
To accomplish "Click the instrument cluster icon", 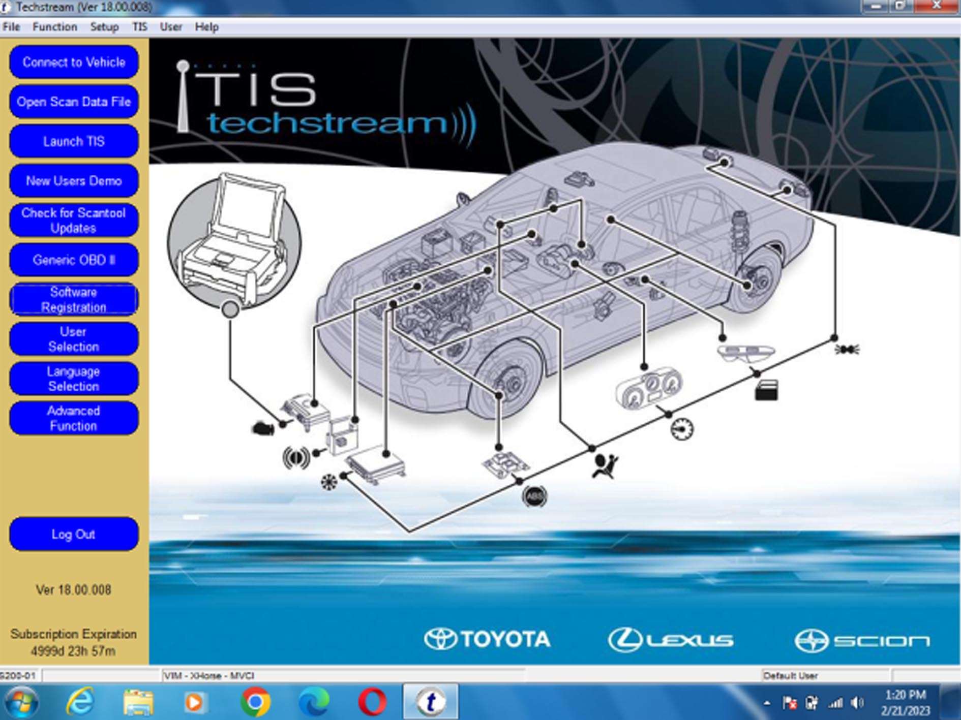I will 648,389.
